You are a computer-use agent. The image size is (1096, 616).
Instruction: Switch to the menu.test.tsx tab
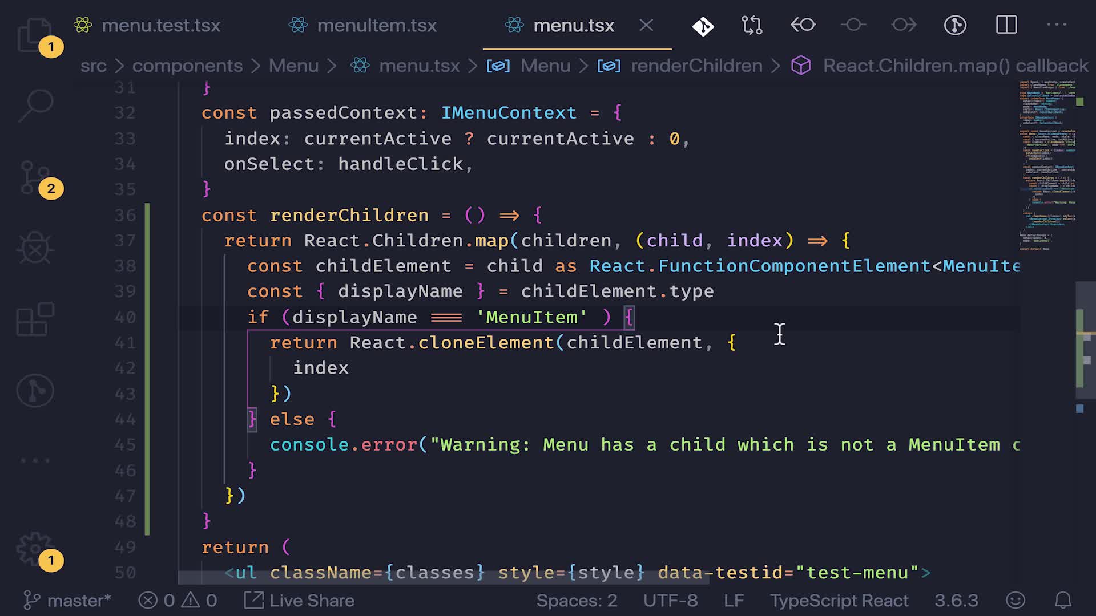[160, 26]
